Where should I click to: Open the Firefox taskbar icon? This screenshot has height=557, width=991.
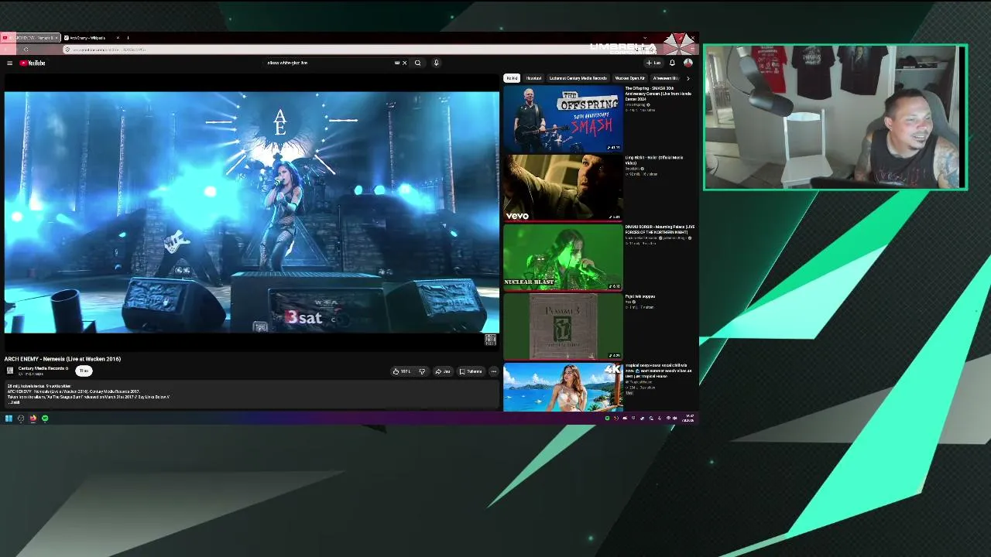33,419
